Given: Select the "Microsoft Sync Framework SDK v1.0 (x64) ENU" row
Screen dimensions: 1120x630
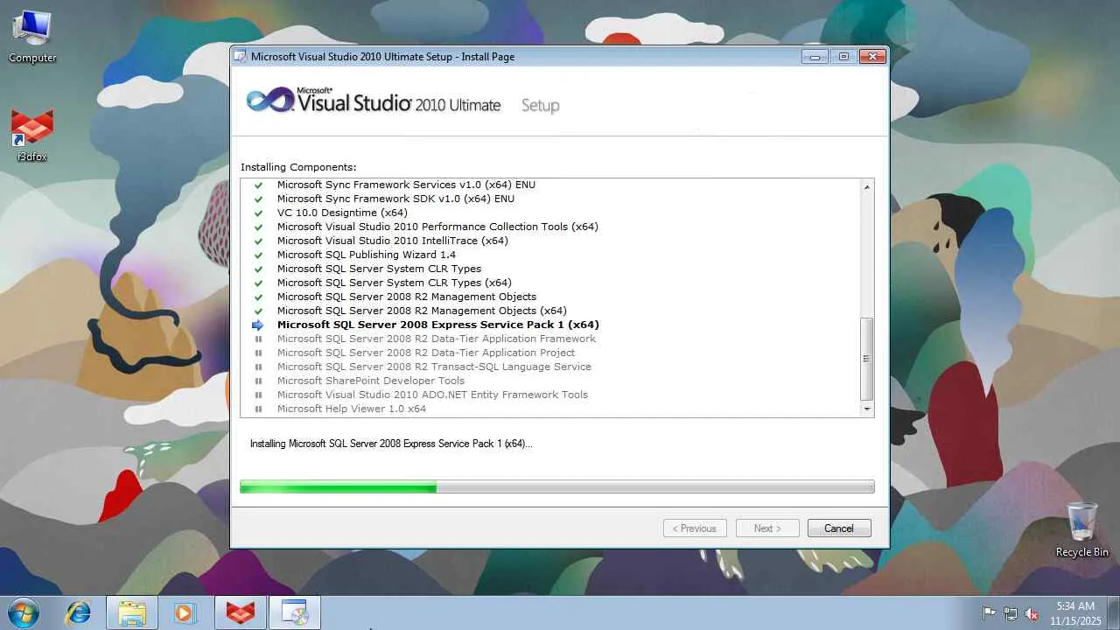Looking at the screenshot, I should click(x=395, y=199).
